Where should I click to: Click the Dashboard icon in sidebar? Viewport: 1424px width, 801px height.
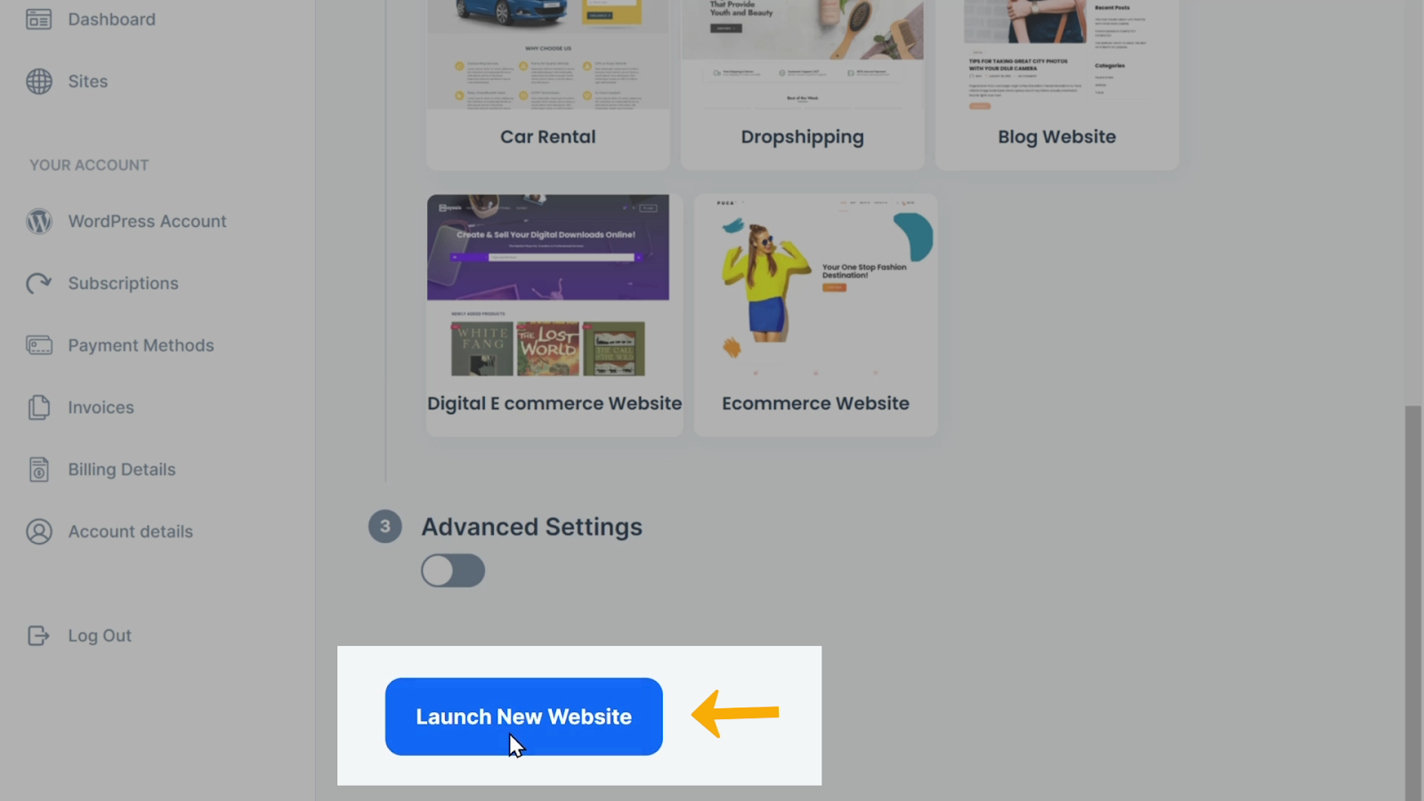[38, 19]
